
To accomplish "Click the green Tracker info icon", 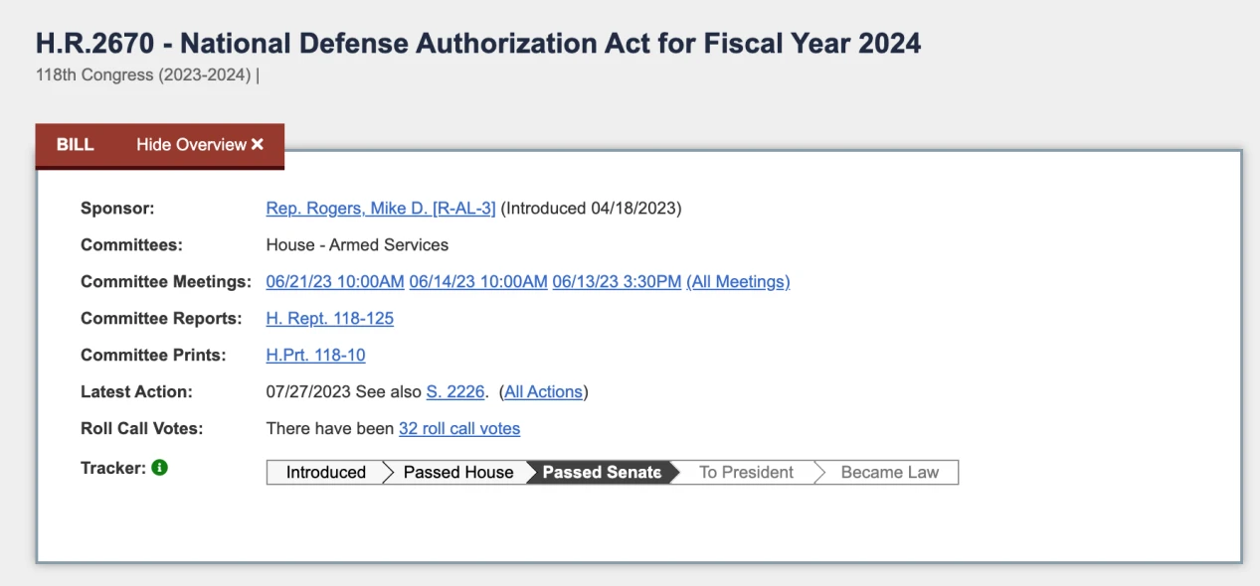I will (160, 467).
